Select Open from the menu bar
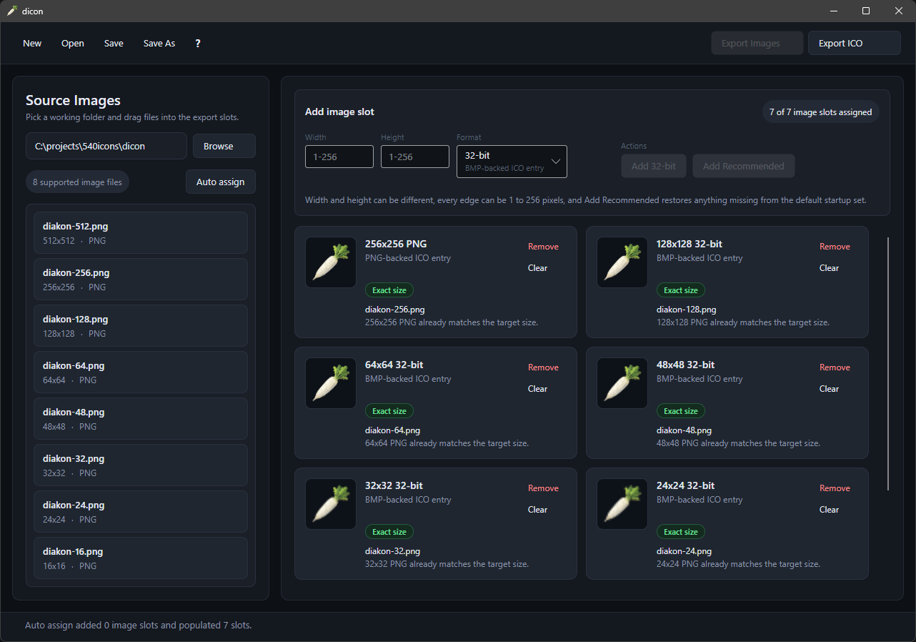This screenshot has height=642, width=916. (72, 43)
